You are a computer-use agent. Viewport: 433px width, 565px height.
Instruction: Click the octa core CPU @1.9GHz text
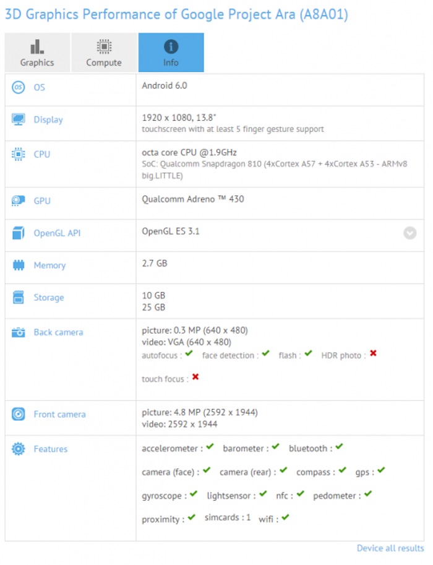click(189, 152)
